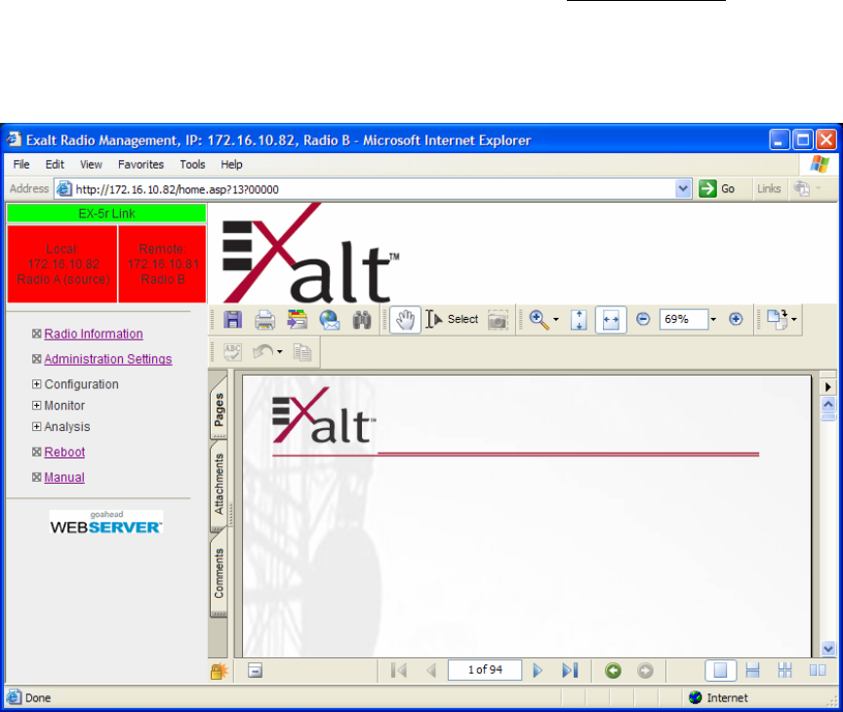This screenshot has width=843, height=712.
Task: Open the Radio Information link
Action: 94,334
